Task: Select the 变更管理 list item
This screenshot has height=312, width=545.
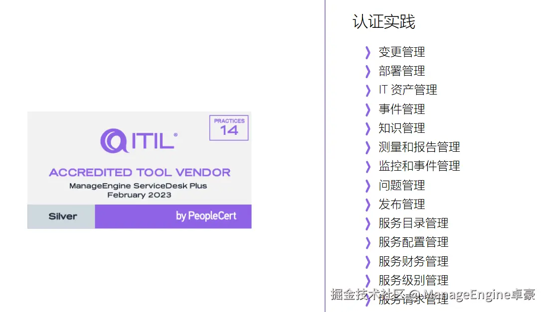Action: 402,52
